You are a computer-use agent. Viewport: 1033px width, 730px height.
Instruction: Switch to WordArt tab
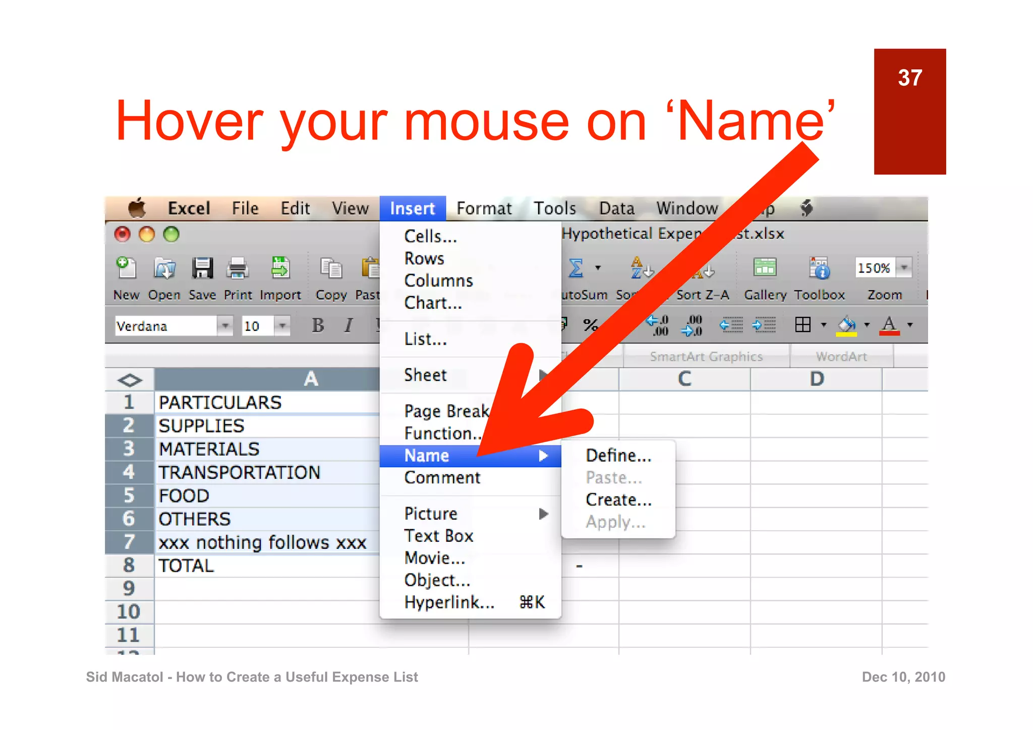(x=841, y=357)
